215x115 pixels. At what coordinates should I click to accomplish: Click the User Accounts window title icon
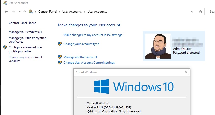point(5,3)
